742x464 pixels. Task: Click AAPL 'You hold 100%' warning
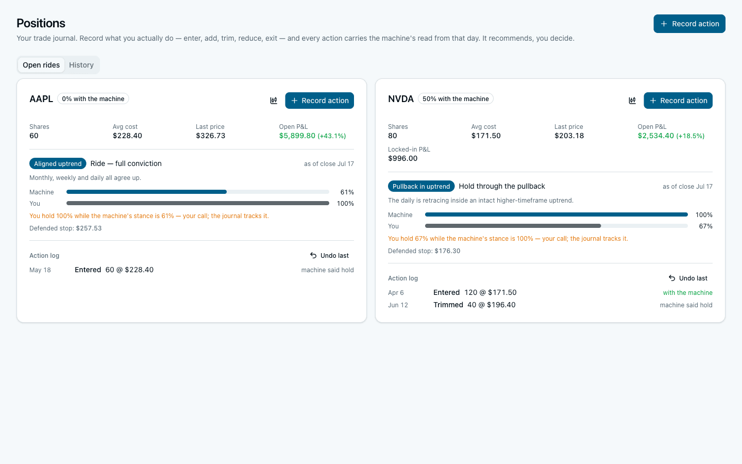tap(149, 216)
